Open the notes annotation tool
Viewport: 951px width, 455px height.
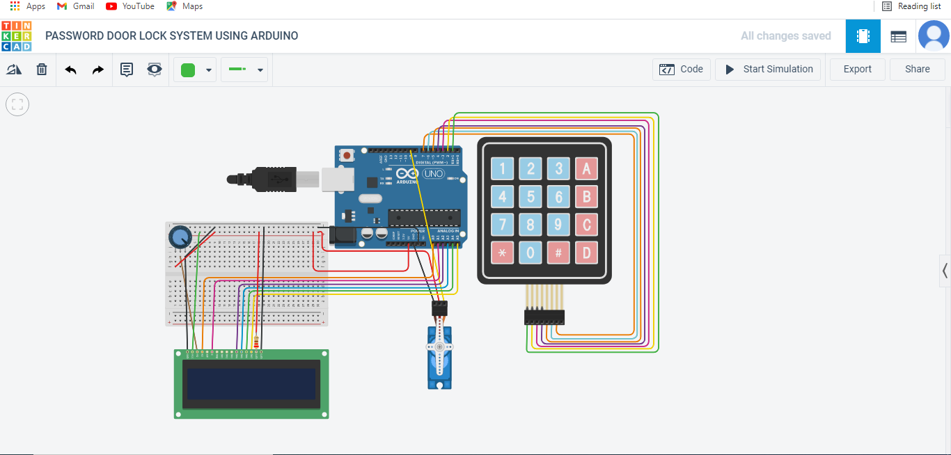click(x=127, y=70)
